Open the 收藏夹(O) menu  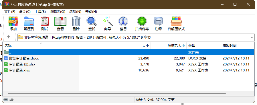[x=58, y=12]
